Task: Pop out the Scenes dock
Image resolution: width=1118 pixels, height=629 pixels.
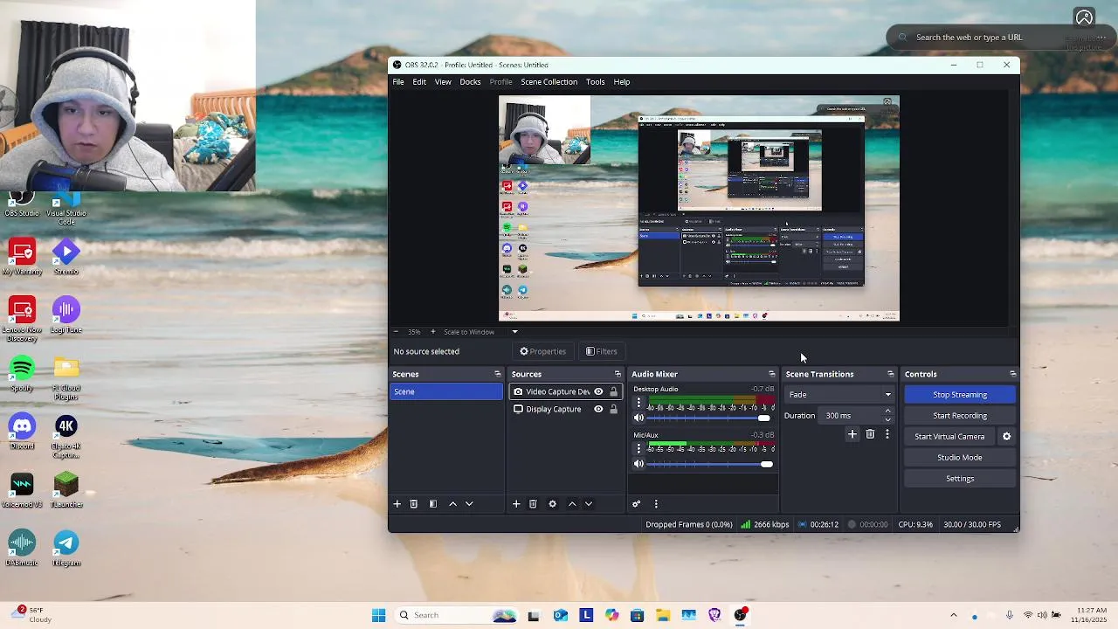Action: pos(497,374)
